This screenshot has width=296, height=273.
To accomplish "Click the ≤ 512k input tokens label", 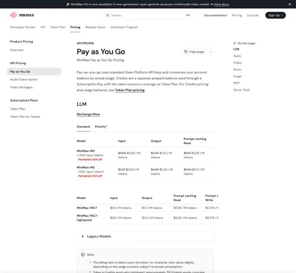I will [x=90, y=155].
